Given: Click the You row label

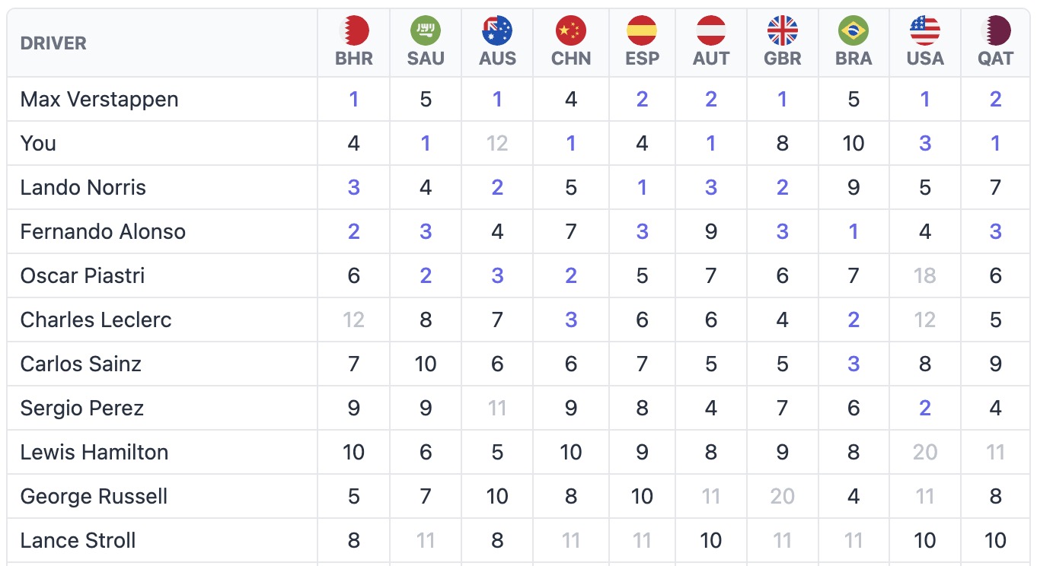Looking at the screenshot, I should (38, 143).
